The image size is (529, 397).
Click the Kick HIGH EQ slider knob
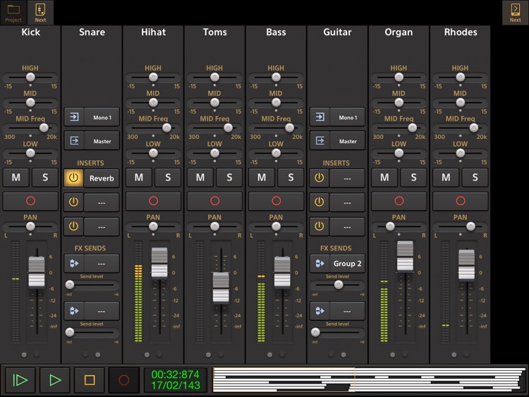[x=30, y=77]
